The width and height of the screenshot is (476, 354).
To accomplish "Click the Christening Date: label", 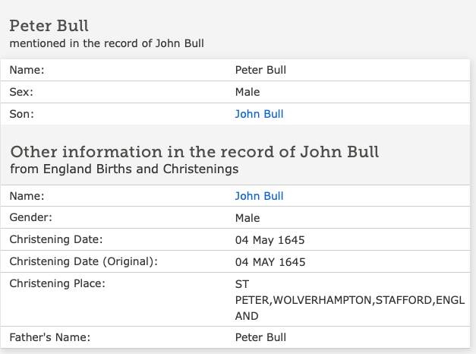I will point(56,239).
